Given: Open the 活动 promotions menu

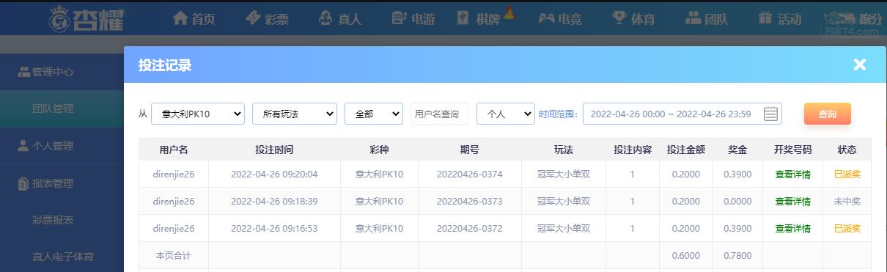Looking at the screenshot, I should tap(780, 19).
